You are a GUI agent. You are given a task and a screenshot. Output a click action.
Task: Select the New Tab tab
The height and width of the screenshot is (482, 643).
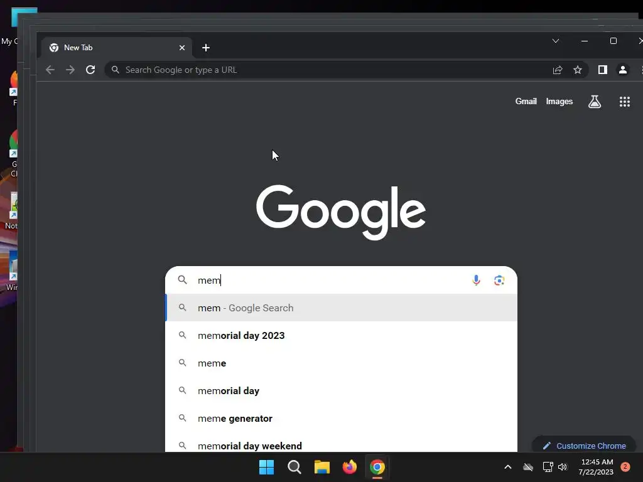[x=116, y=48]
